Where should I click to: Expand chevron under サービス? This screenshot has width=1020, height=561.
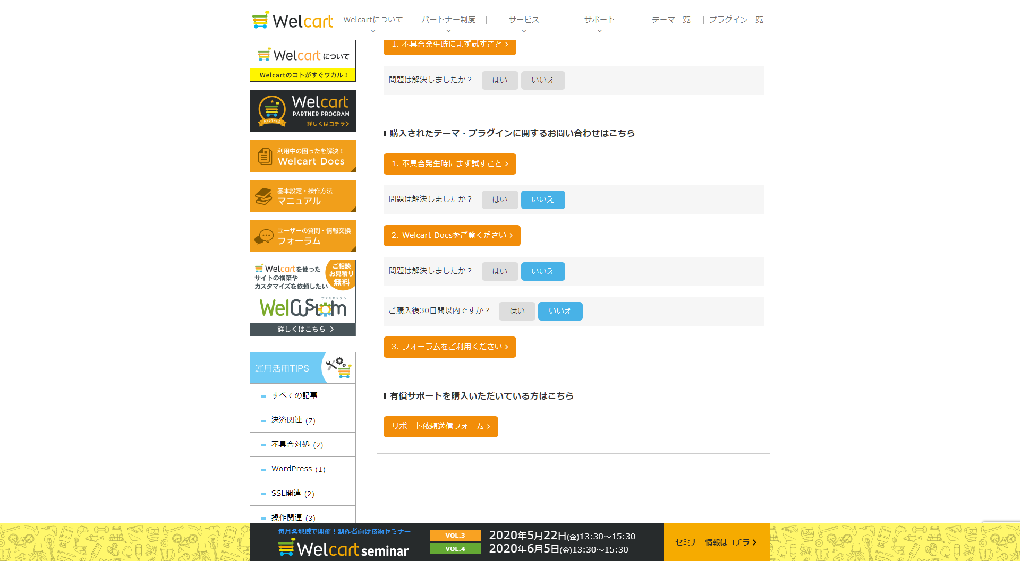pos(524,31)
